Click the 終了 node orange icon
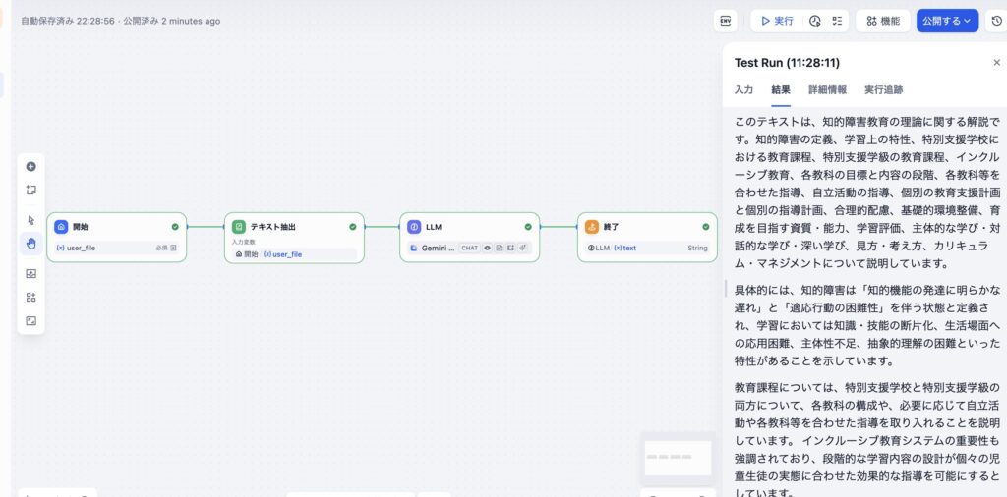This screenshot has height=497, width=1007. [592, 226]
